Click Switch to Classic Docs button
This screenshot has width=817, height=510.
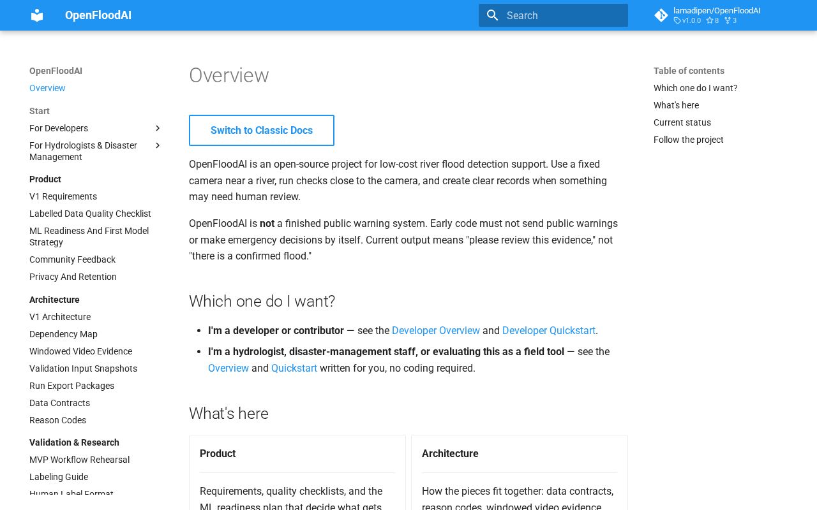click(262, 130)
